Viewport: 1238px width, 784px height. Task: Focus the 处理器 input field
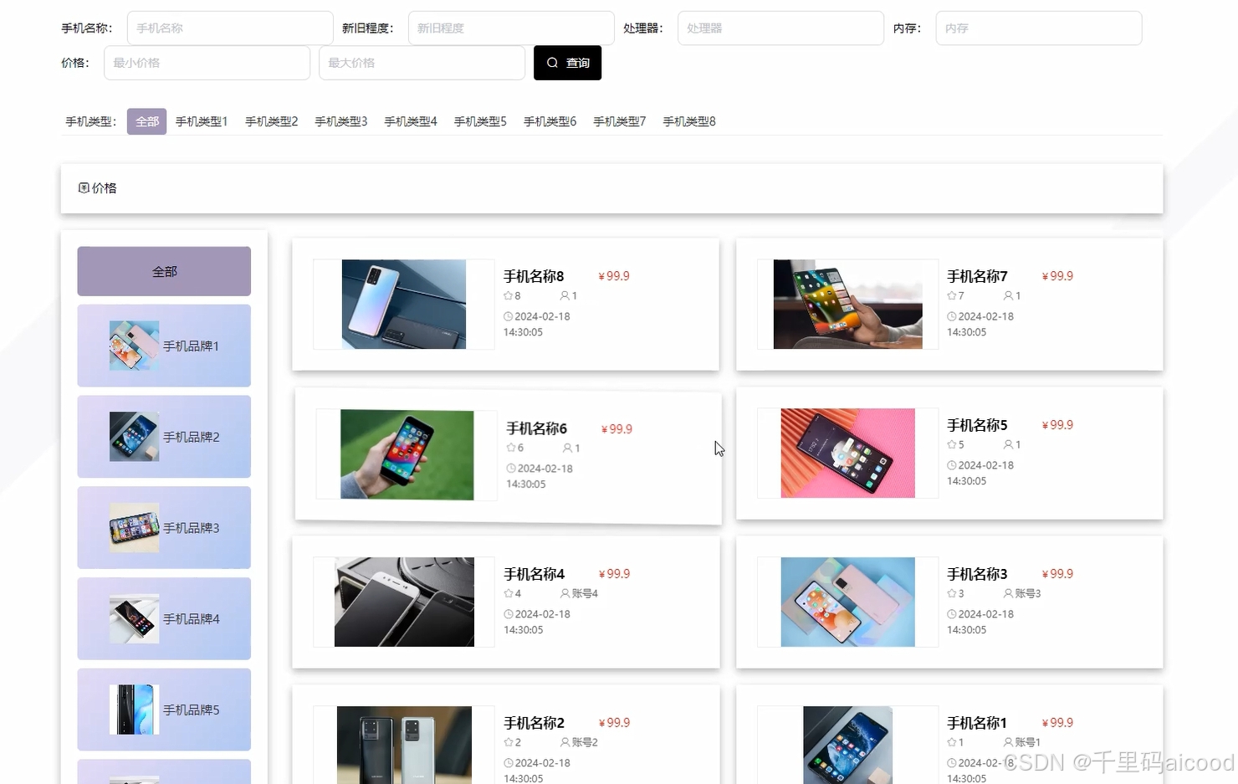[x=780, y=28]
